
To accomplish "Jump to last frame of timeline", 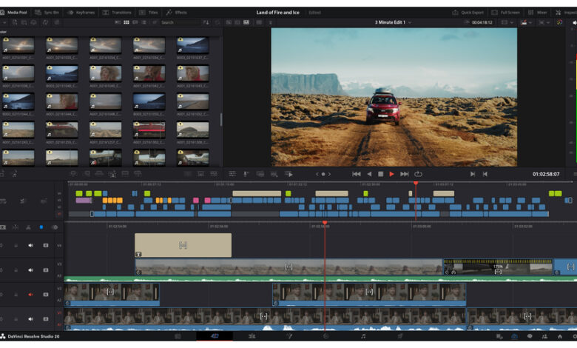I will pos(405,174).
